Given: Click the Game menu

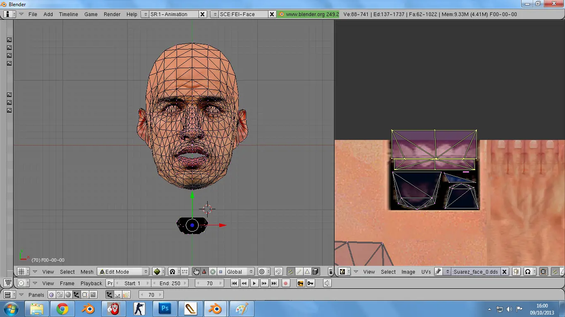Looking at the screenshot, I should click(x=91, y=14).
